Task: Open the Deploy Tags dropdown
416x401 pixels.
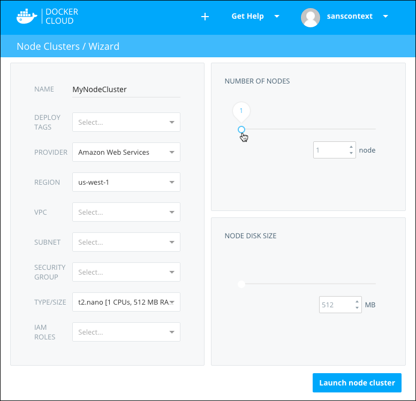Action: (x=126, y=122)
